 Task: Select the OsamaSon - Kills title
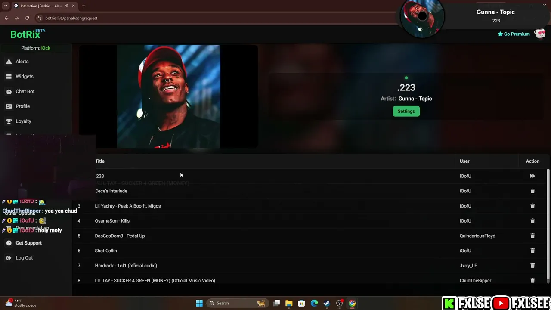coord(112,221)
